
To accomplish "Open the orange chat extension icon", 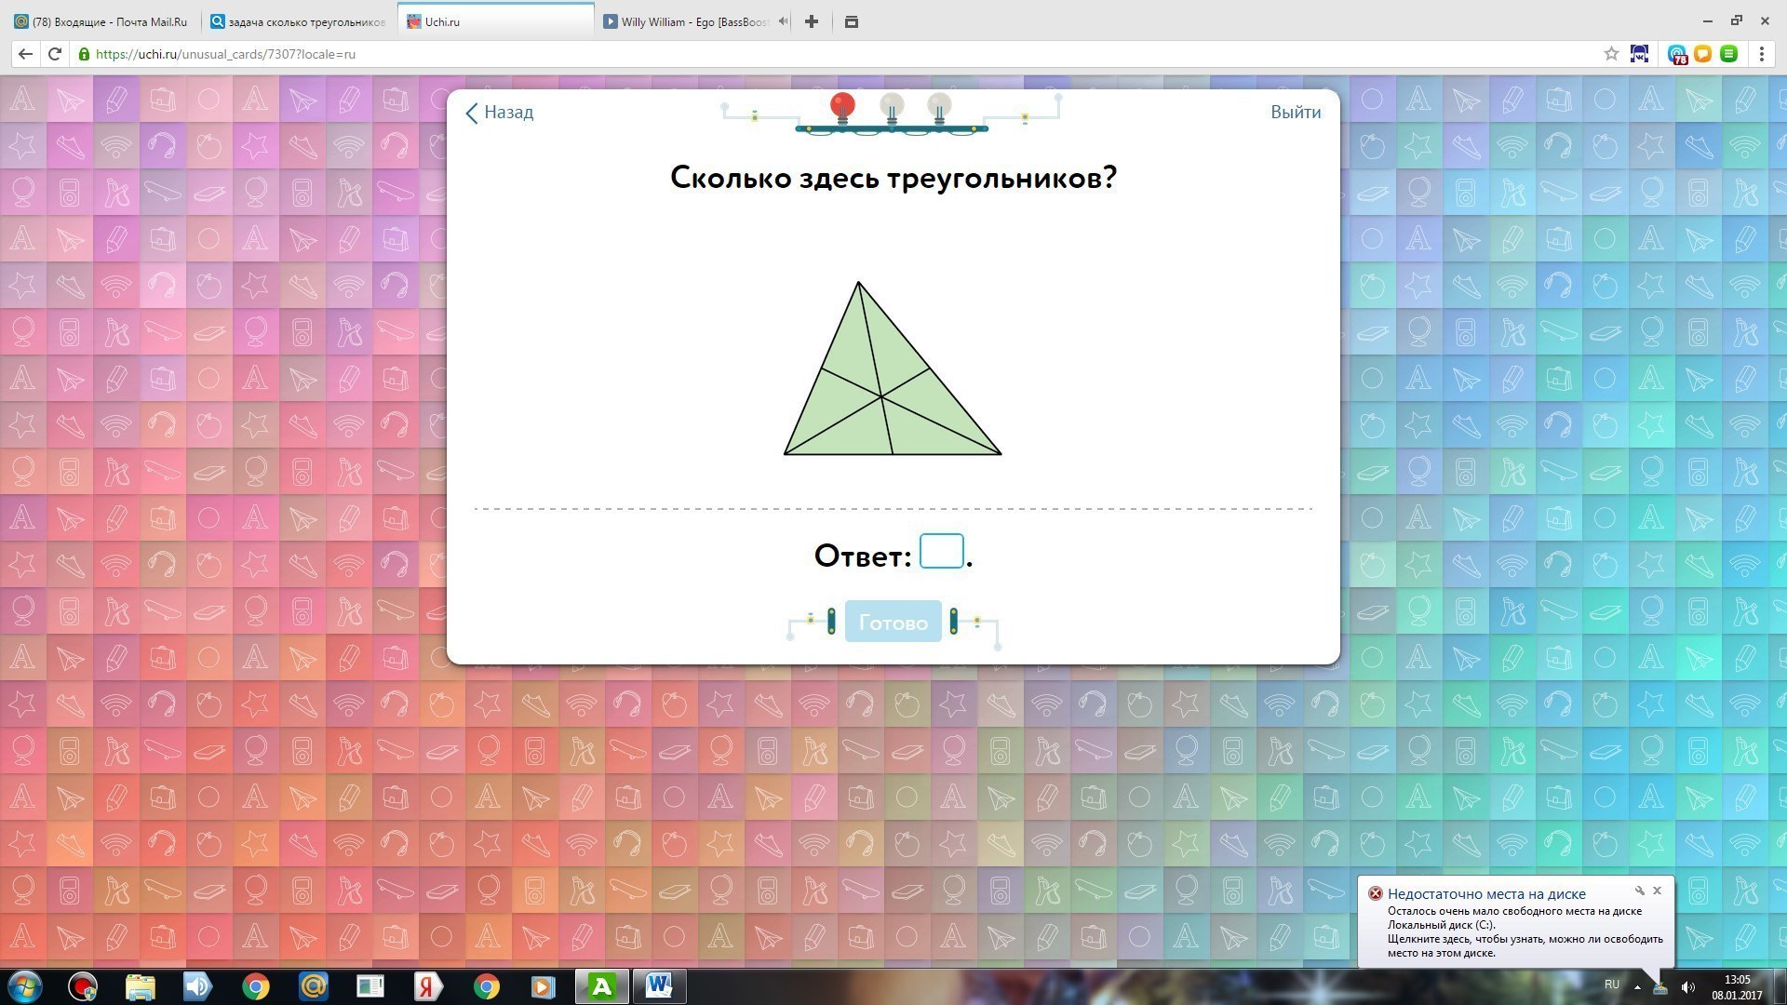I will click(1702, 53).
